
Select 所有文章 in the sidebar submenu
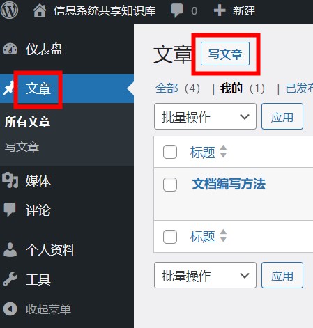tap(27, 122)
